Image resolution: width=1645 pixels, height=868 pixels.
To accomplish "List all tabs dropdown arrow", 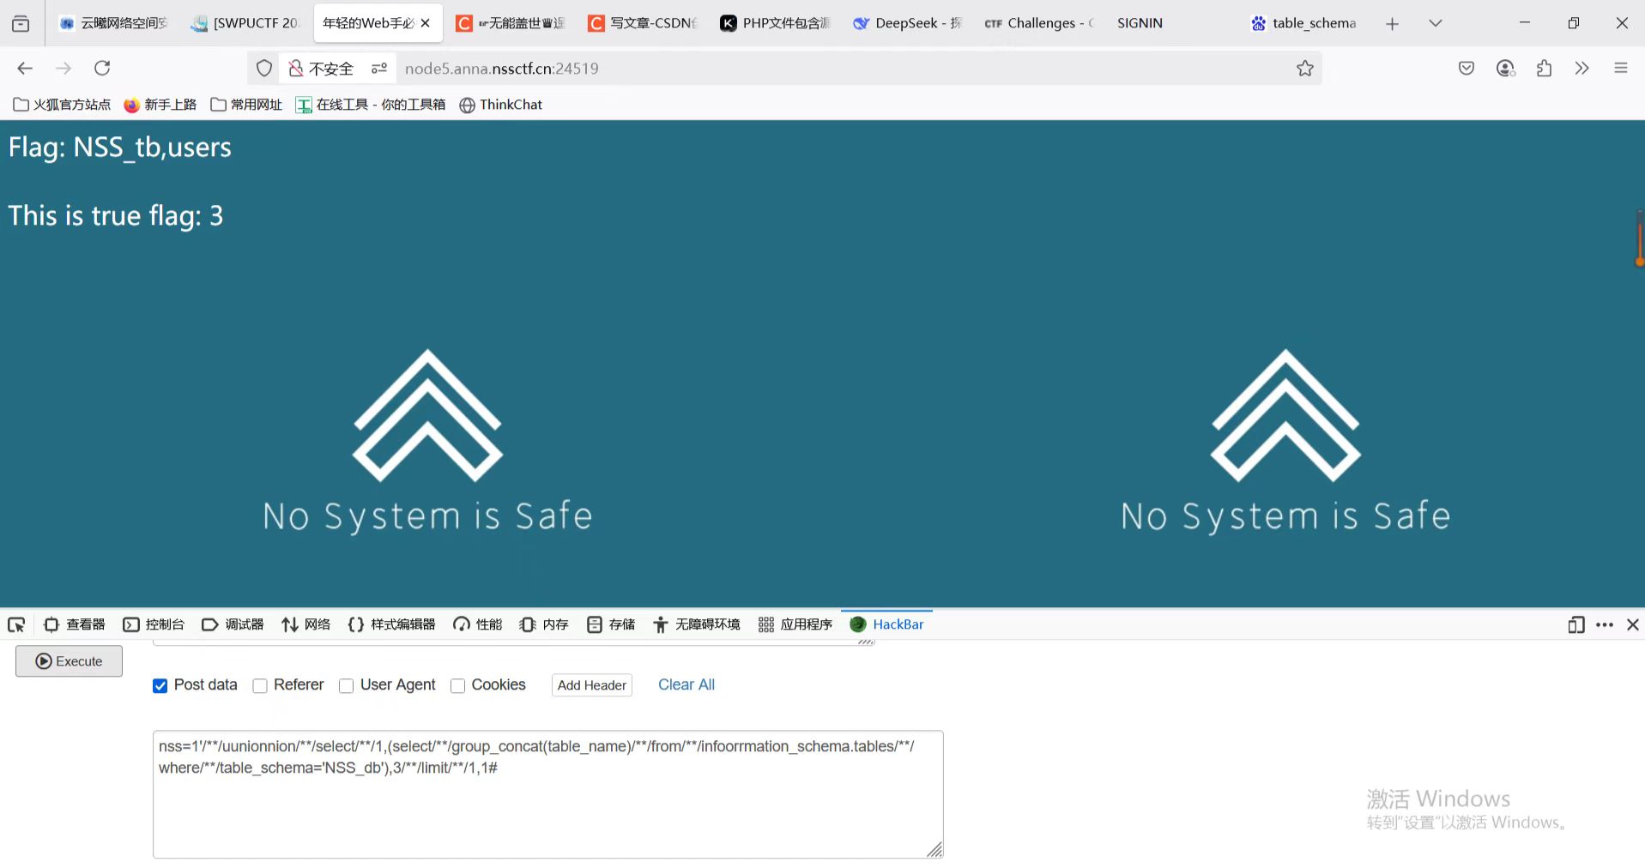I will (1435, 23).
